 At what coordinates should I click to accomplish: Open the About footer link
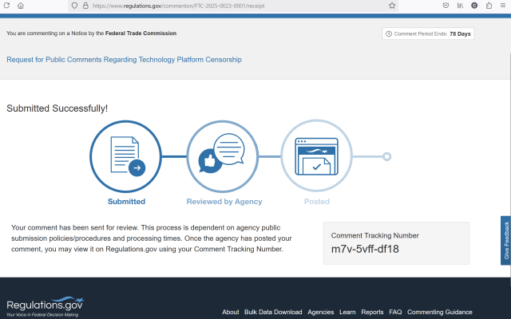[230, 312]
